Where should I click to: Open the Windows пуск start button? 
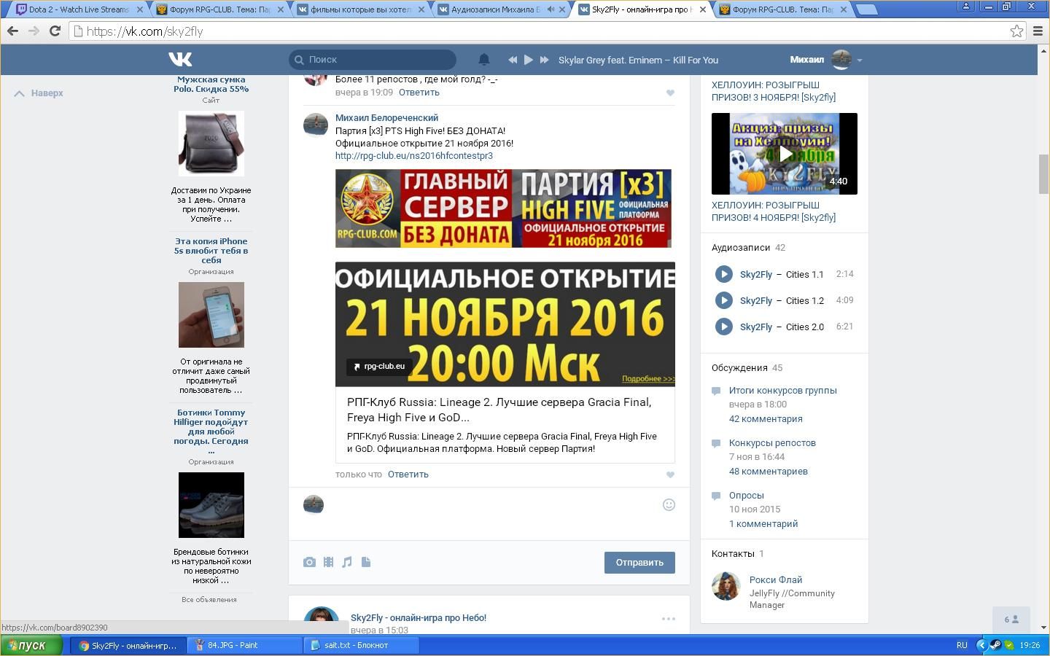(x=31, y=645)
